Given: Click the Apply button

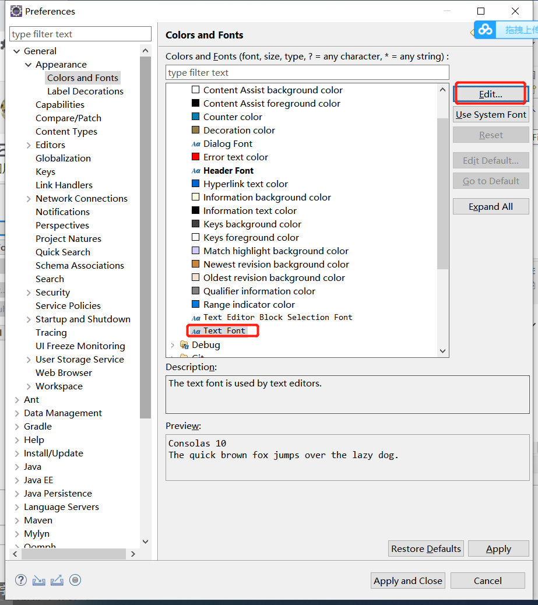Looking at the screenshot, I should (x=498, y=548).
